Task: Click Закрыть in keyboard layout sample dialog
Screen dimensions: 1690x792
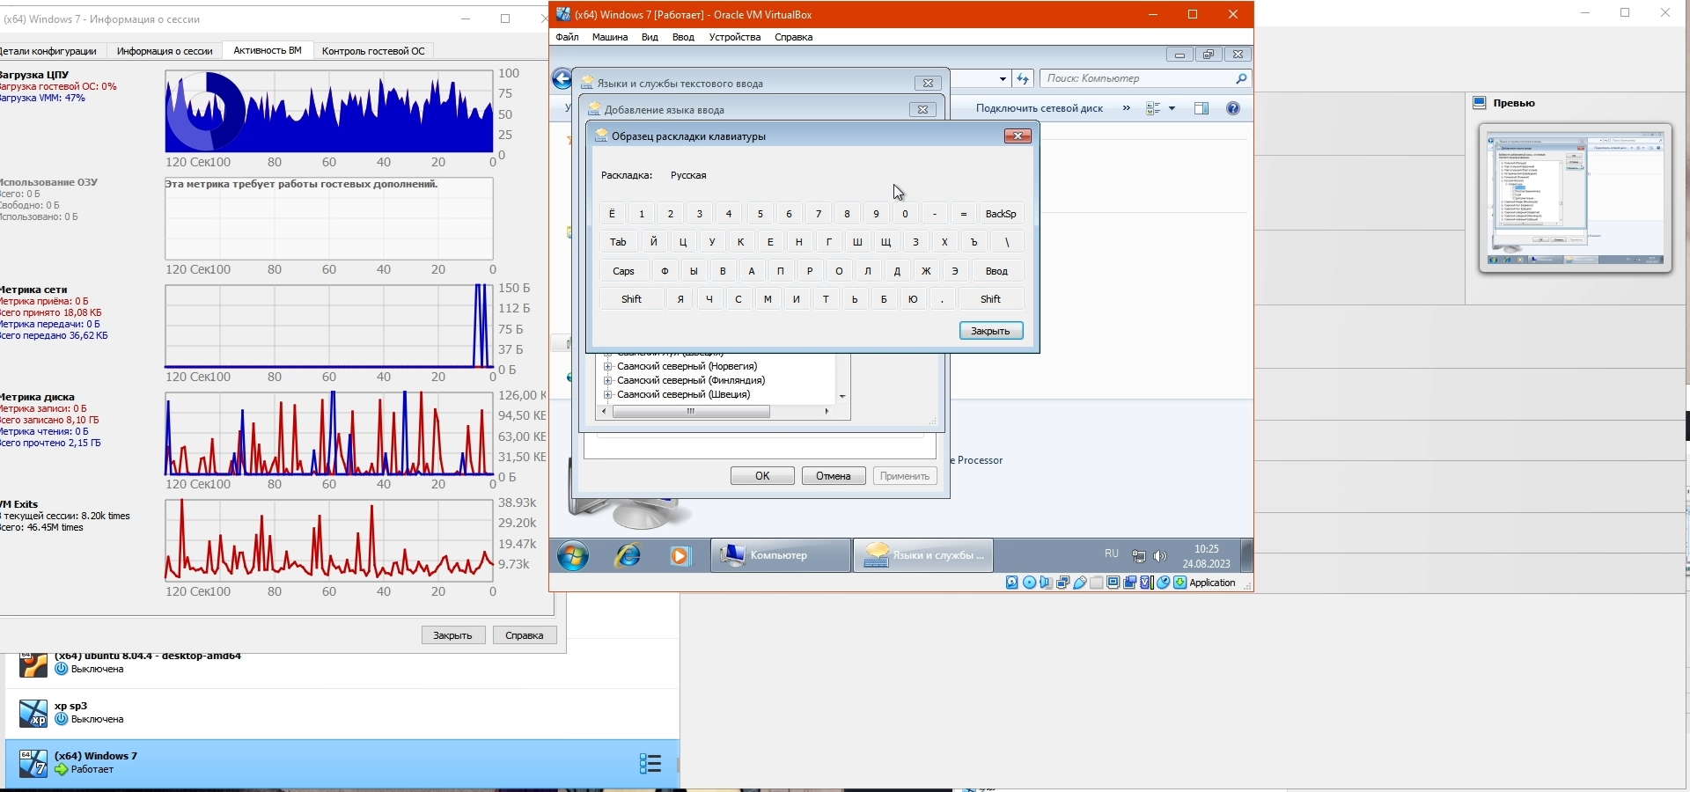Action: click(x=991, y=331)
